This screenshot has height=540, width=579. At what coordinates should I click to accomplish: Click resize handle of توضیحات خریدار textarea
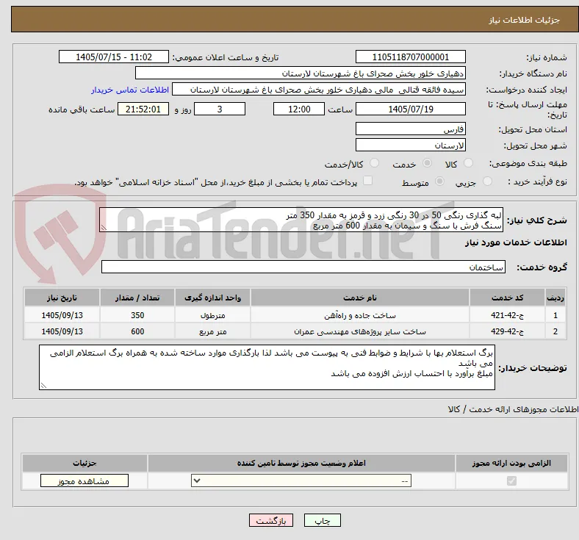(x=43, y=386)
